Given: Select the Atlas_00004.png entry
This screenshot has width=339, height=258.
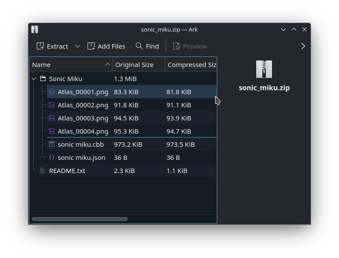Looking at the screenshot, I should 83,131.
